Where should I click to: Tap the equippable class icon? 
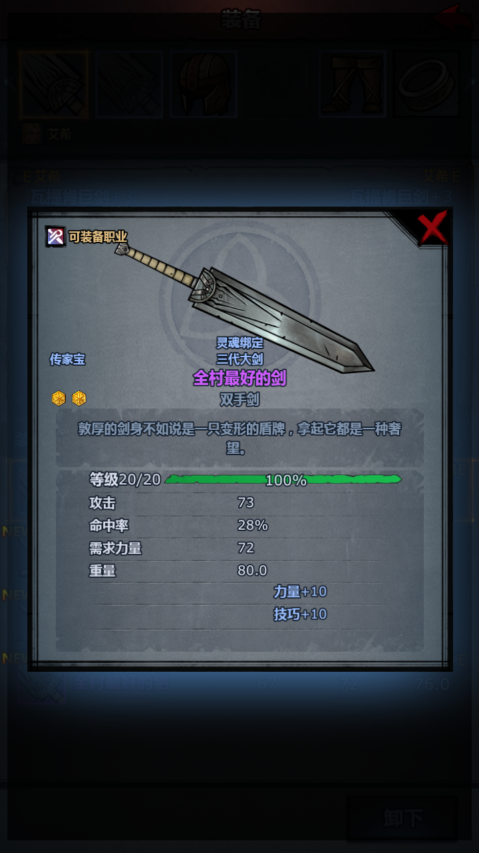point(55,236)
